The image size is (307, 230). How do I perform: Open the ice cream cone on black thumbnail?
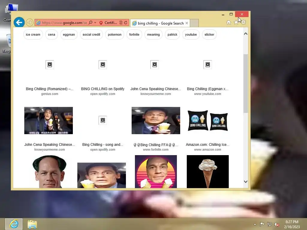208,172
